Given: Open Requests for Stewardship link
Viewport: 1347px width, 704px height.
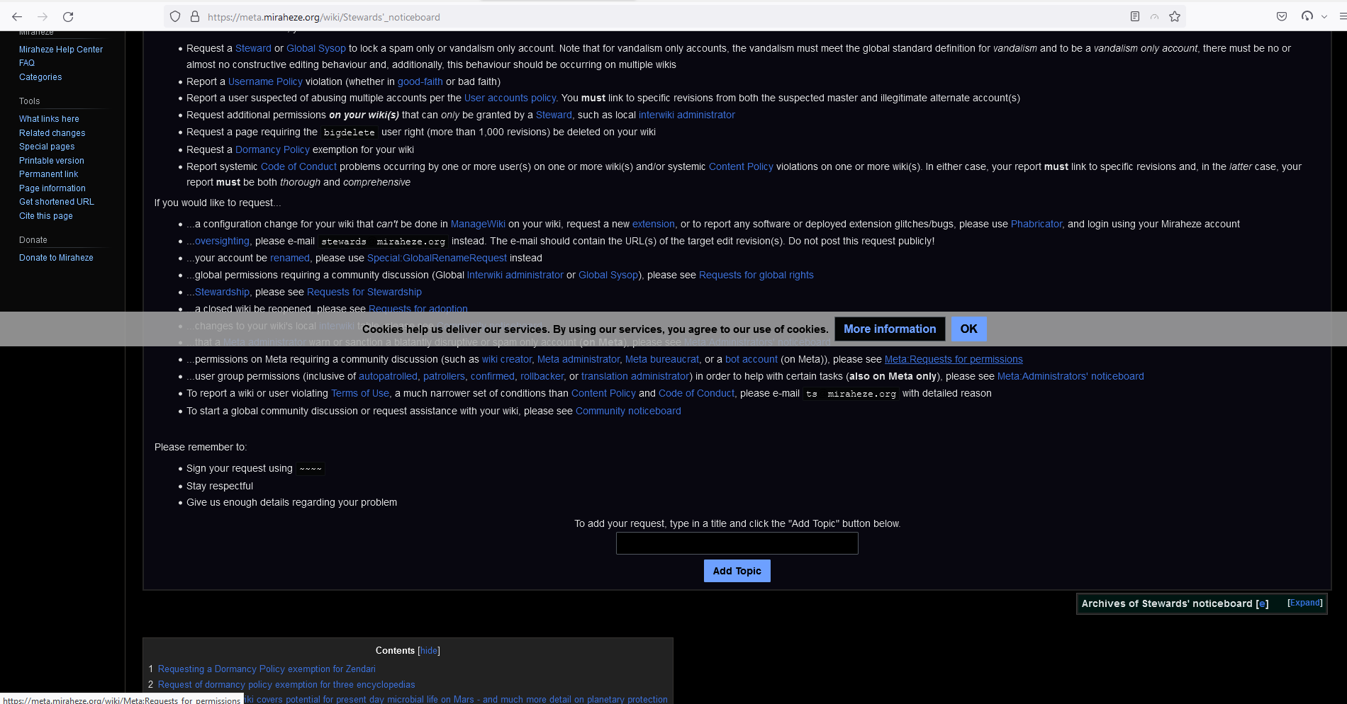Looking at the screenshot, I should [x=364, y=292].
